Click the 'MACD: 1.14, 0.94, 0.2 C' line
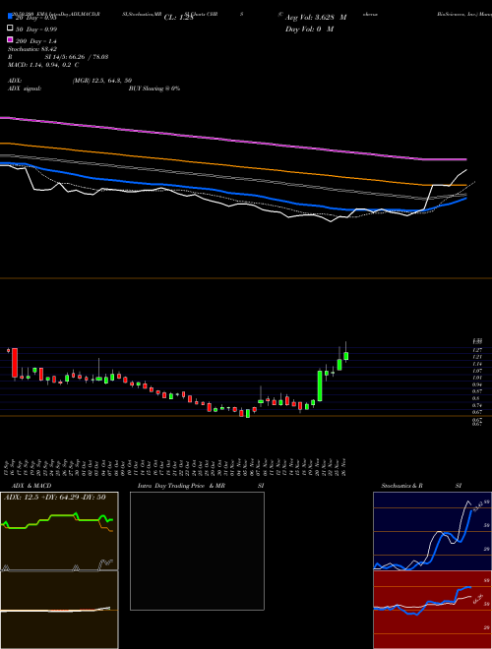The width and height of the screenshot is (492, 649). point(43,65)
